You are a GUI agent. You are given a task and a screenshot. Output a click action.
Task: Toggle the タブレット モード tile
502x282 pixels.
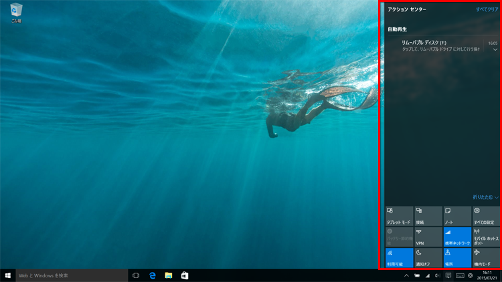coord(399,216)
